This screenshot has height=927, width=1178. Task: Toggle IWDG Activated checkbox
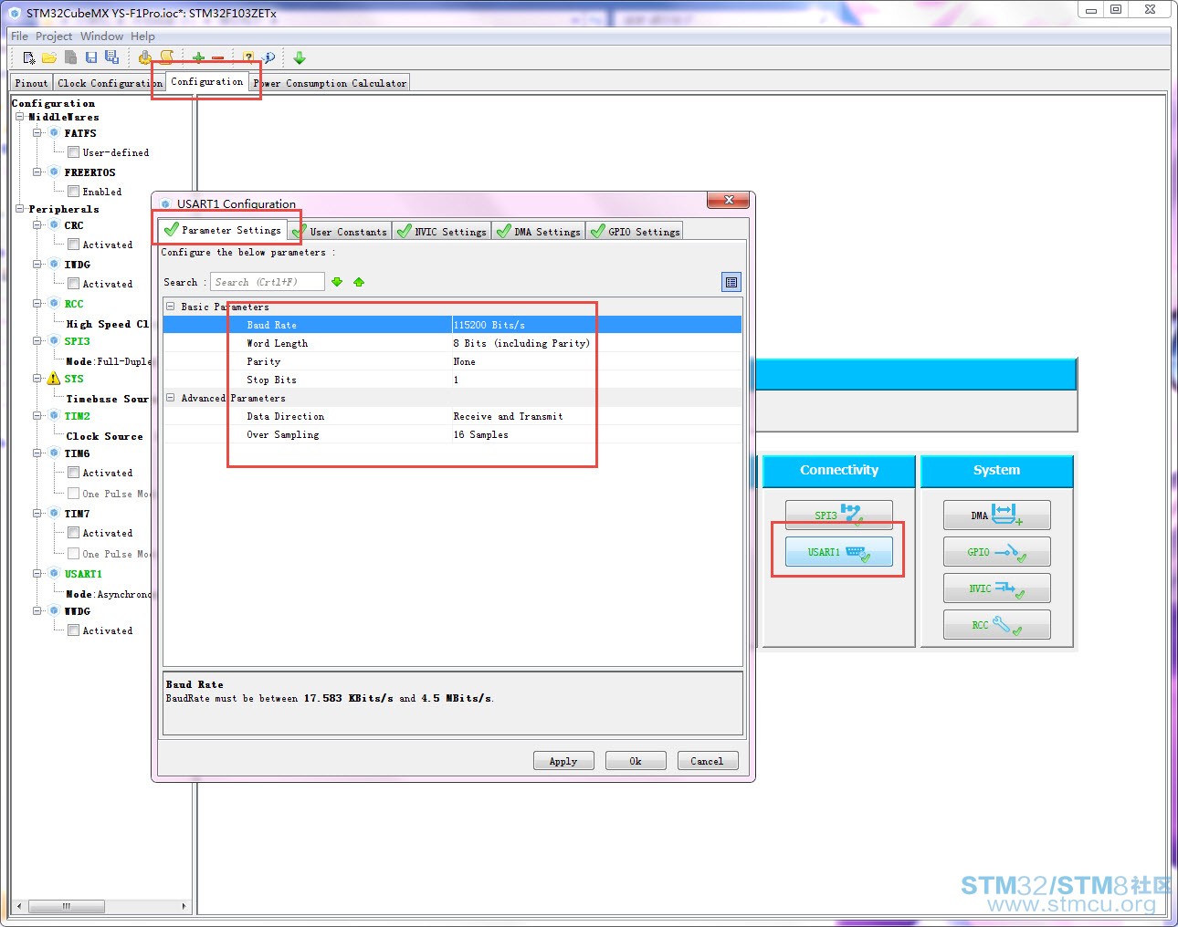click(x=73, y=283)
